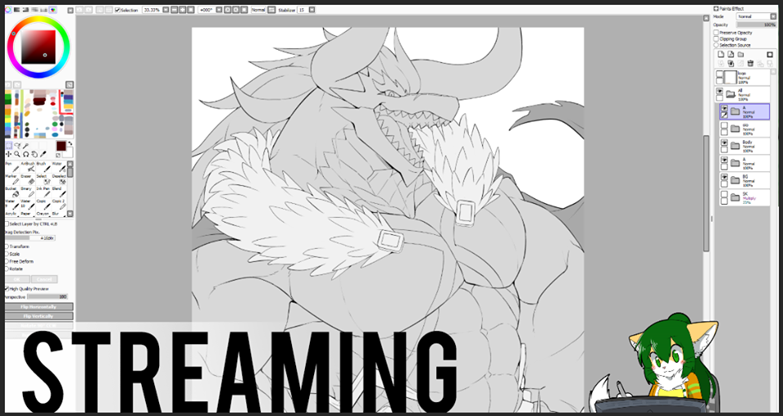Select the Blend tool
Image resolution: width=783 pixels, height=416 pixels.
(x=59, y=193)
